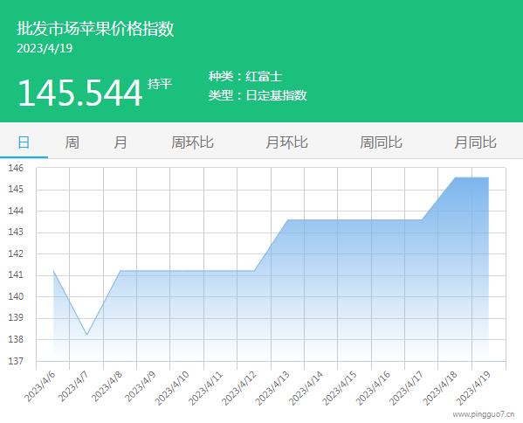523x423 pixels.
Task: Click the 145.544 index value
Action: (x=80, y=93)
